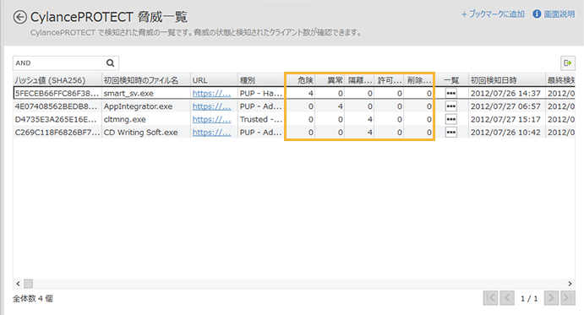Click the Trusted type cell

click(261, 120)
